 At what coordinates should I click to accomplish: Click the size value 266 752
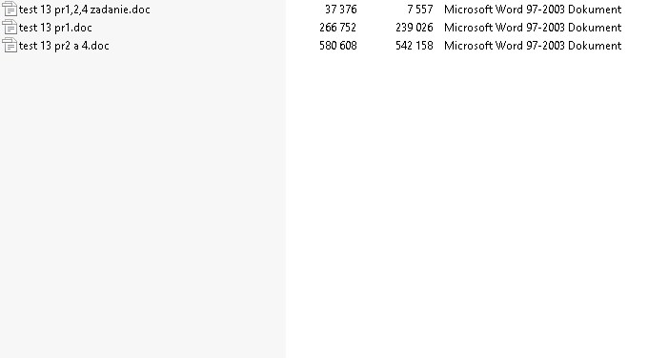pyautogui.click(x=337, y=28)
